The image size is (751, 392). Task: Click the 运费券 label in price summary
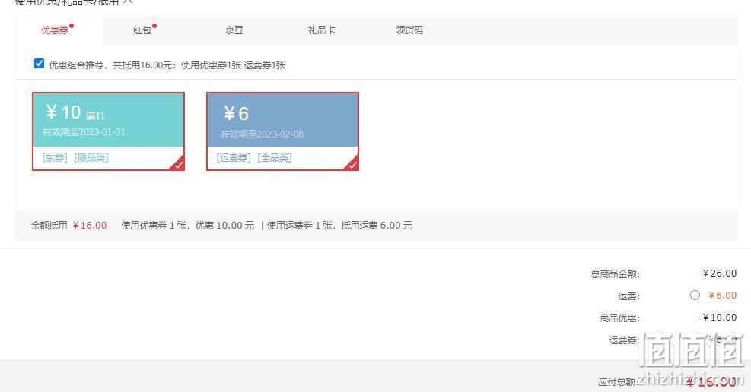(624, 340)
